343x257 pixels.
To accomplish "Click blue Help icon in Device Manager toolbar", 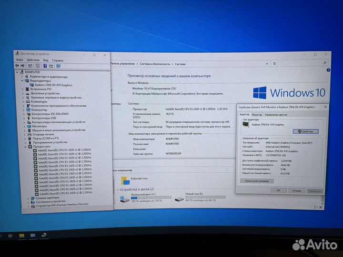I will 45,66.
